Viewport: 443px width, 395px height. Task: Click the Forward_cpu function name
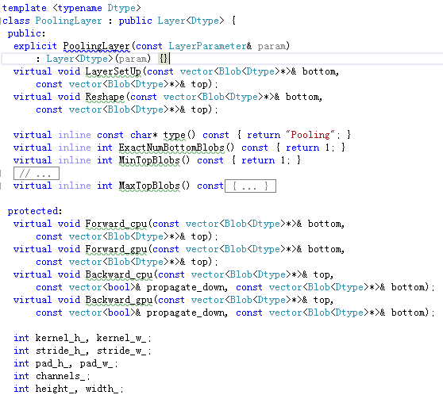pyautogui.click(x=116, y=224)
